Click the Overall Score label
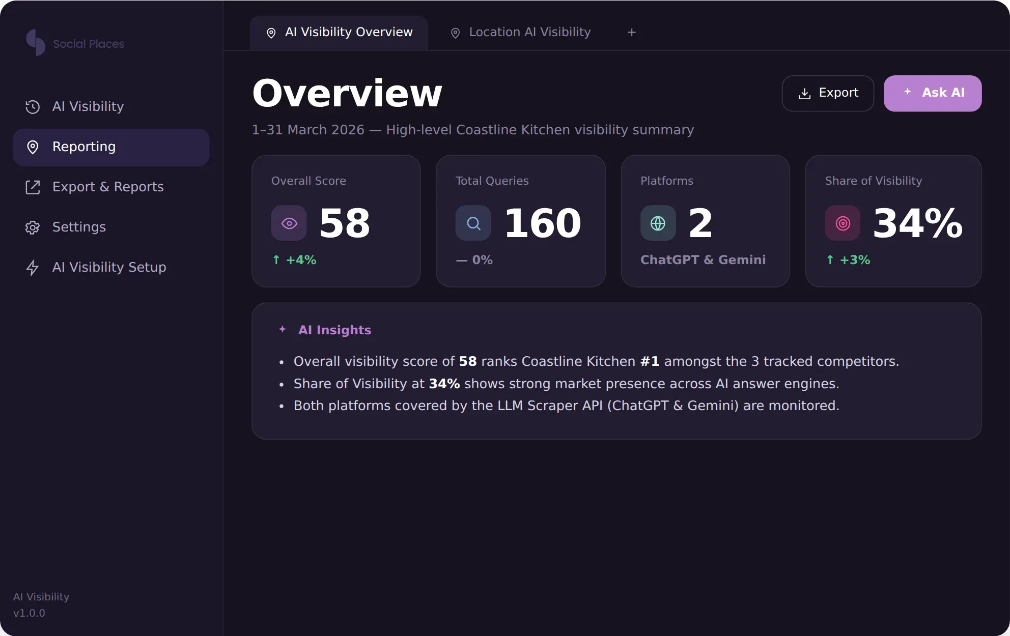 tap(308, 181)
